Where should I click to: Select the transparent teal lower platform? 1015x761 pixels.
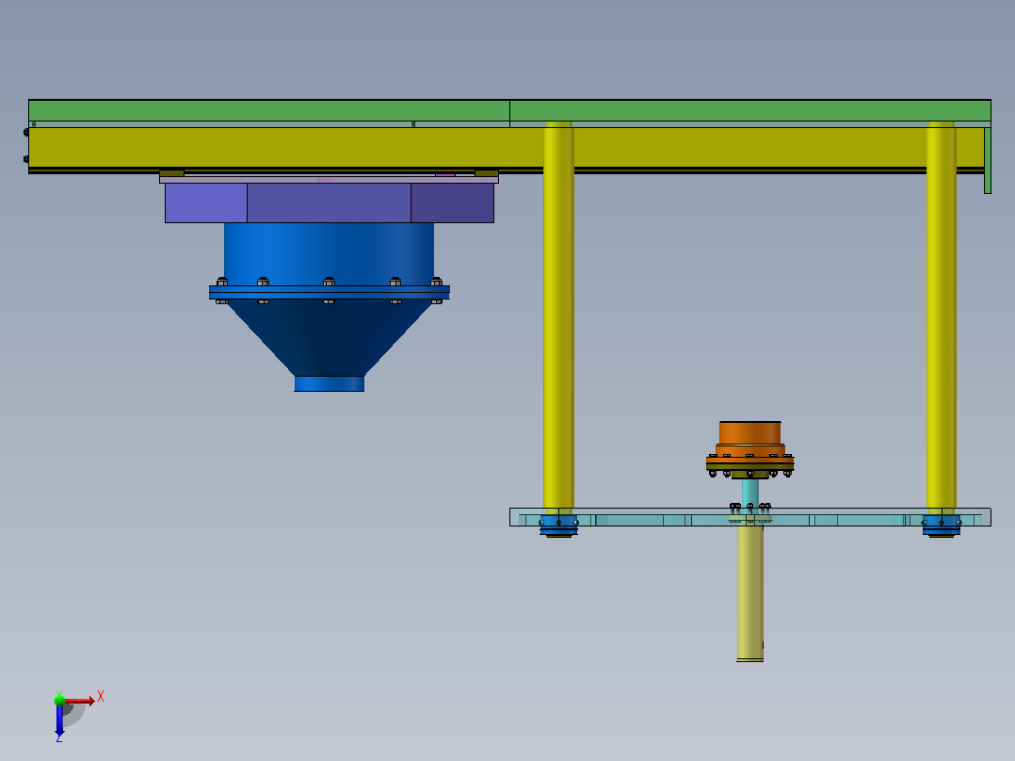749,517
